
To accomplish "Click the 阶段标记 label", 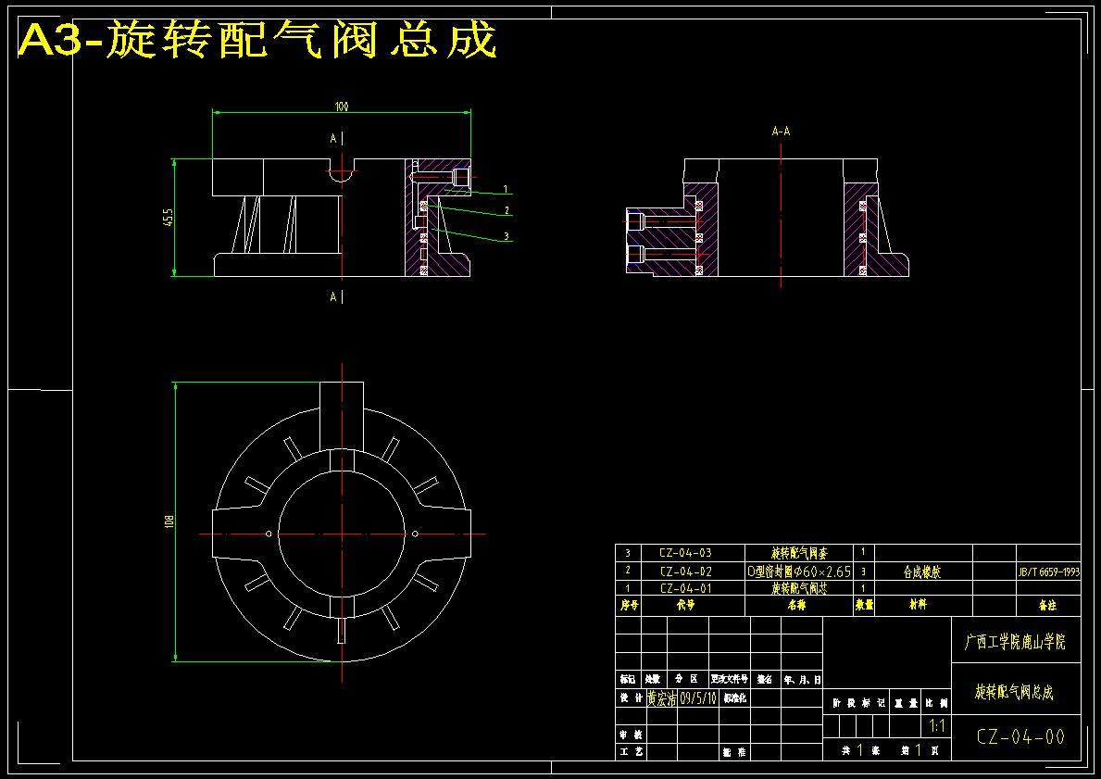I will coord(858,703).
